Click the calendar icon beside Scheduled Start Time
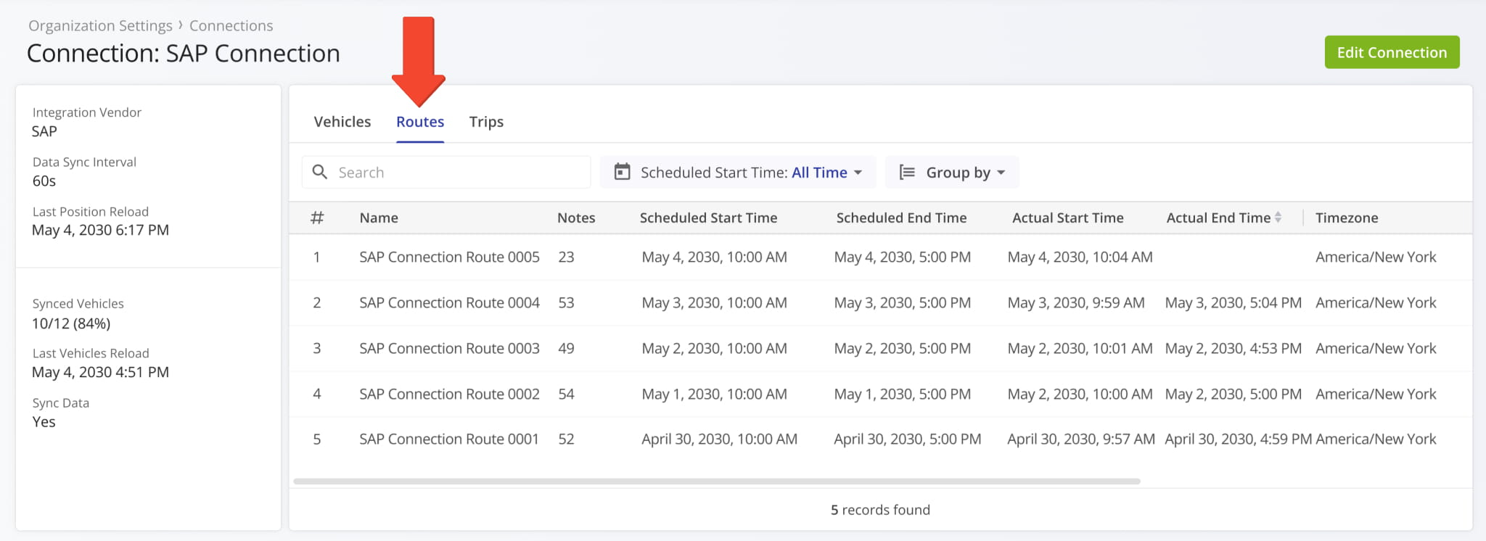This screenshot has width=1486, height=541. (x=622, y=172)
